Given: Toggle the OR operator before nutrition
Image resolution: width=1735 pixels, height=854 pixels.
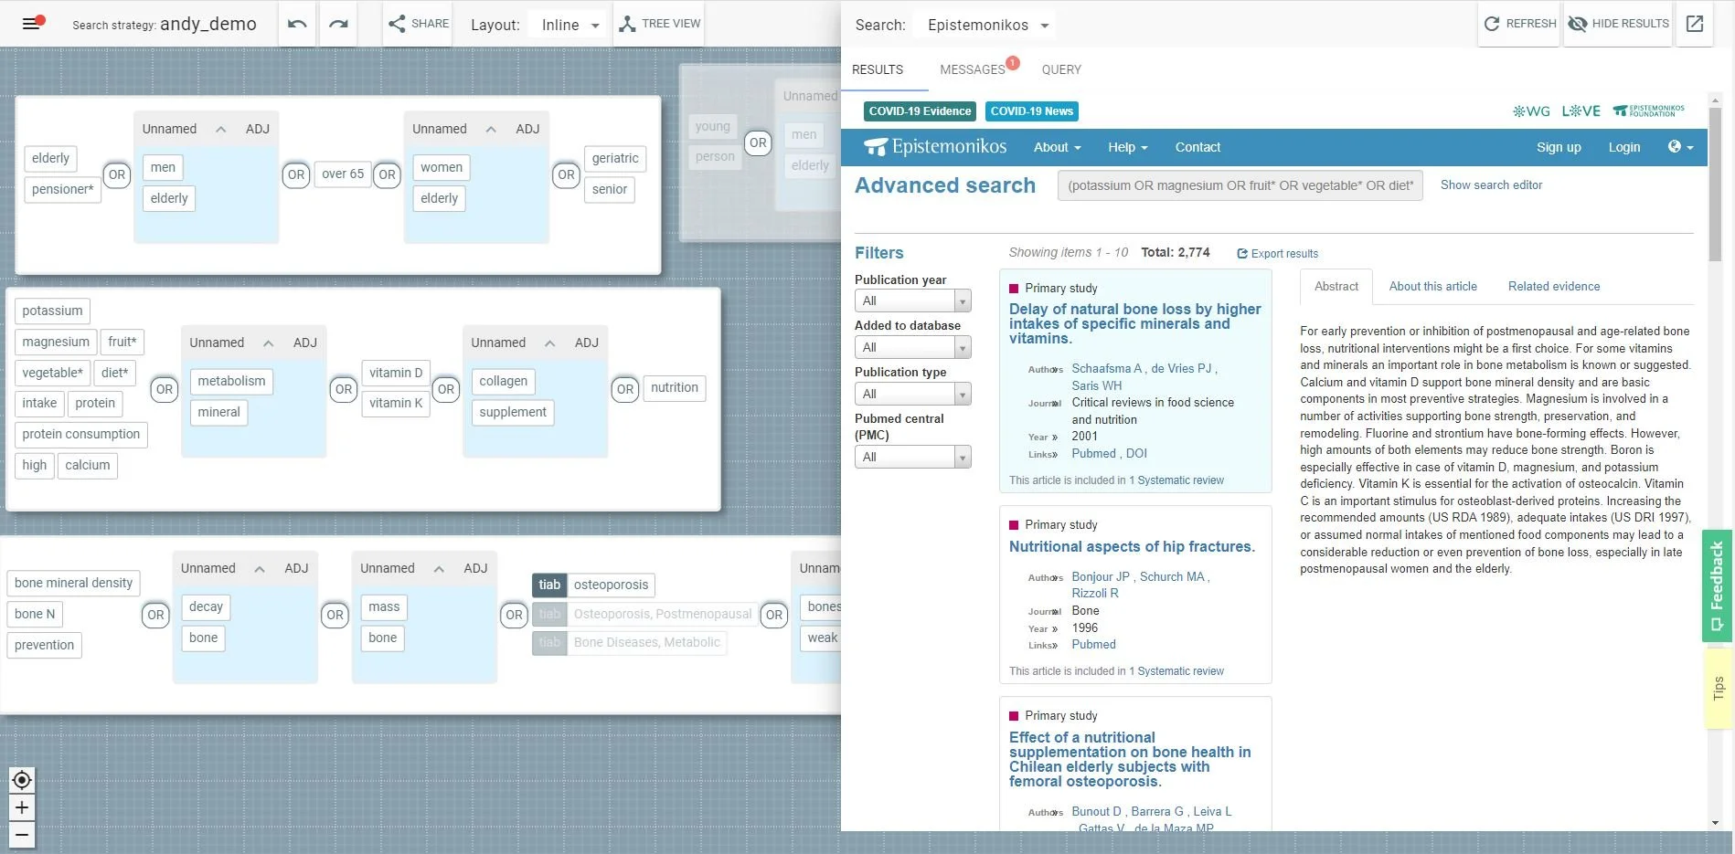Looking at the screenshot, I should point(625,389).
